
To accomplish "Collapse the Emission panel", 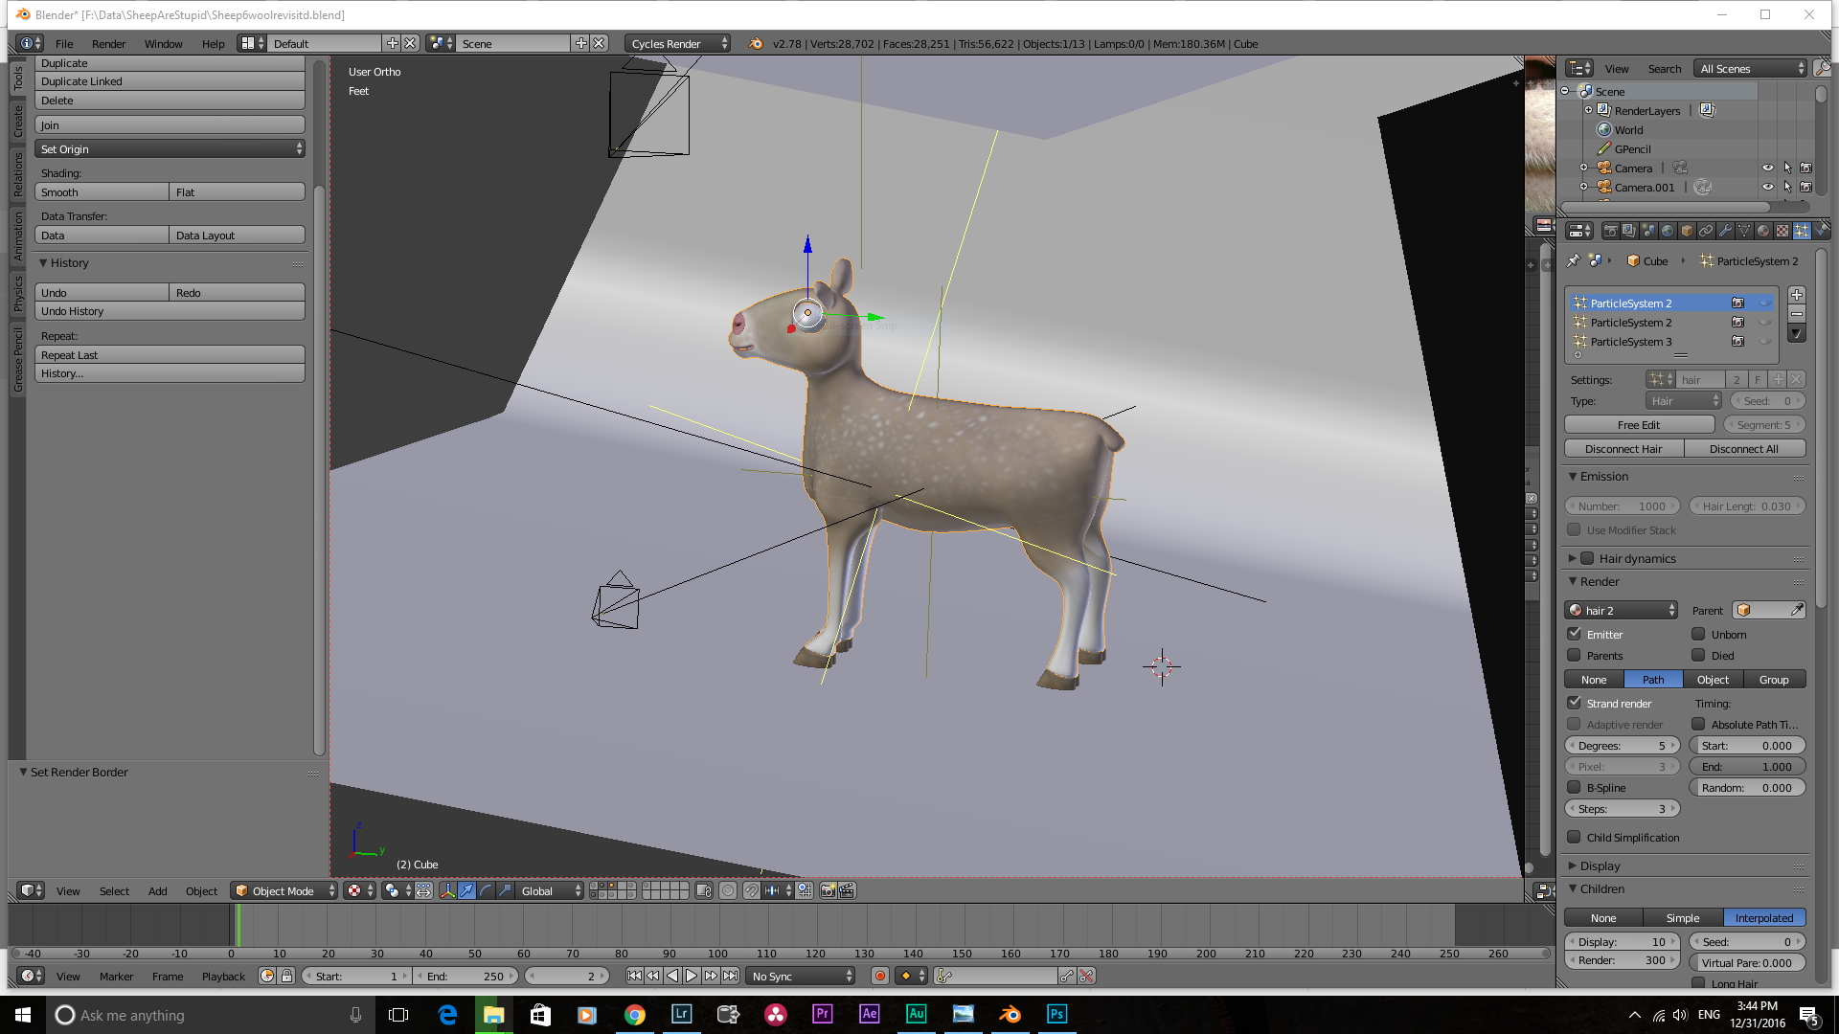I will (1572, 476).
